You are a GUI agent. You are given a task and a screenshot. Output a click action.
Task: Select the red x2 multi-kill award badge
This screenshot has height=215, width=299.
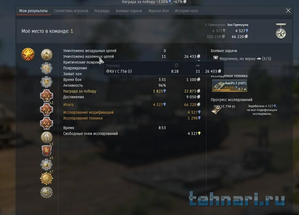pyautogui.click(x=47, y=96)
